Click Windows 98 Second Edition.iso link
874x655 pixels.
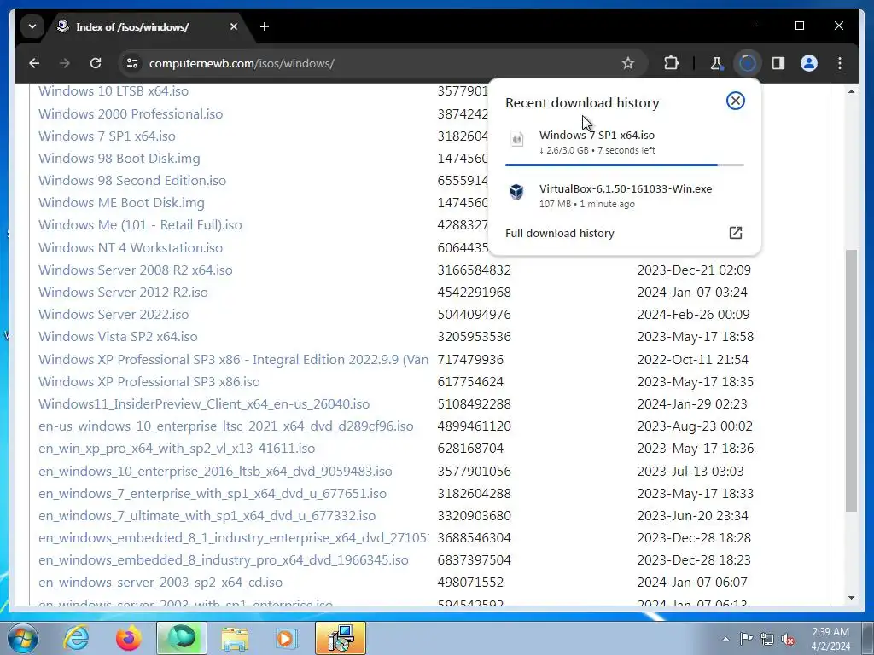132,181
